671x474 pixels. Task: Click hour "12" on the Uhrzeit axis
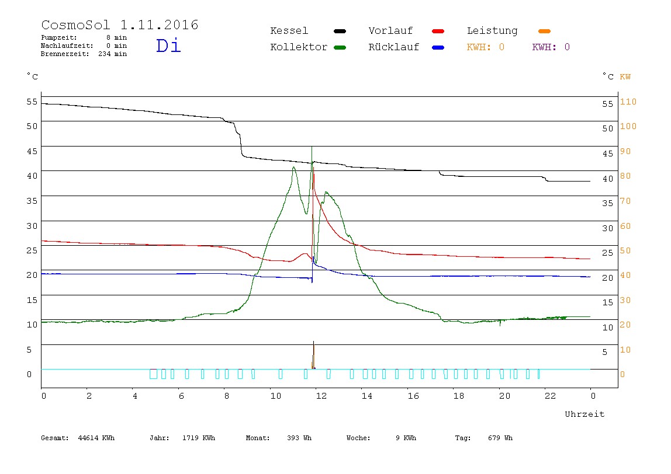[x=321, y=396]
